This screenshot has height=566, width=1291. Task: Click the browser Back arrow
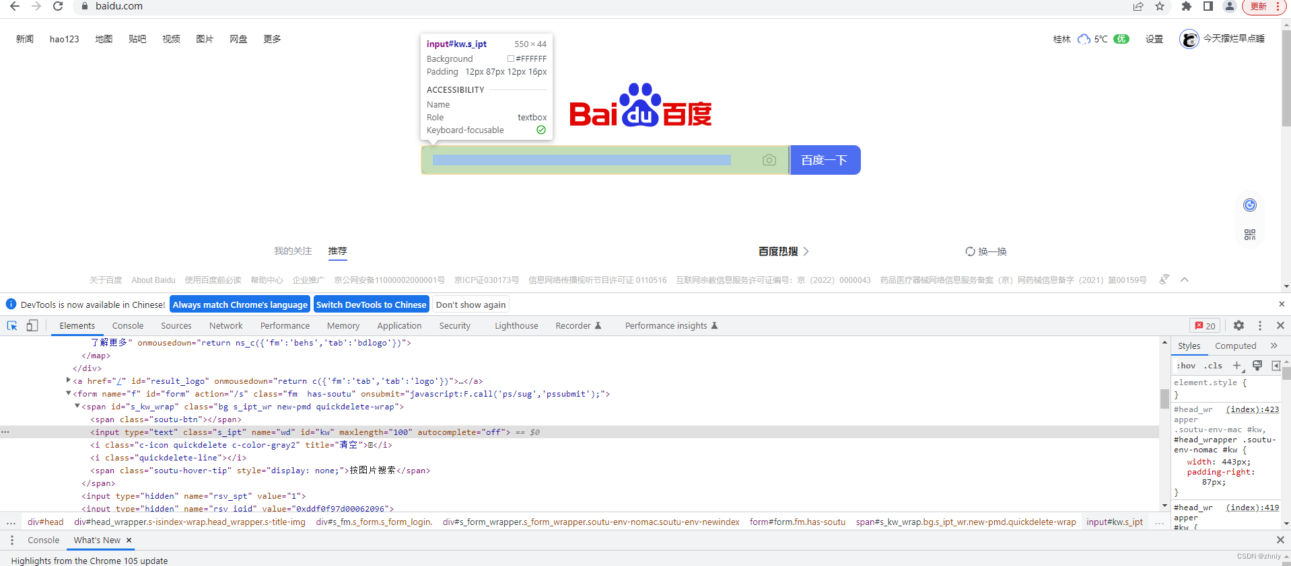click(15, 6)
